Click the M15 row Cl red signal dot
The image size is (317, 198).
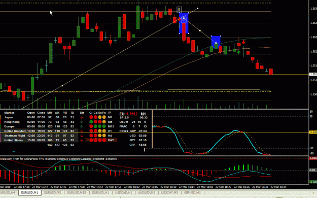91,126
